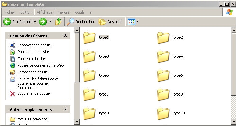Click the type8 folder name label
The width and height of the screenshot is (236, 126).
click(178, 94)
